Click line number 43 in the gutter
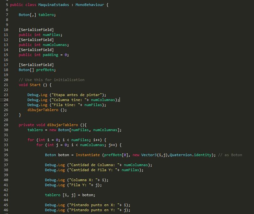The image size is (254, 214). (x=6, y=195)
